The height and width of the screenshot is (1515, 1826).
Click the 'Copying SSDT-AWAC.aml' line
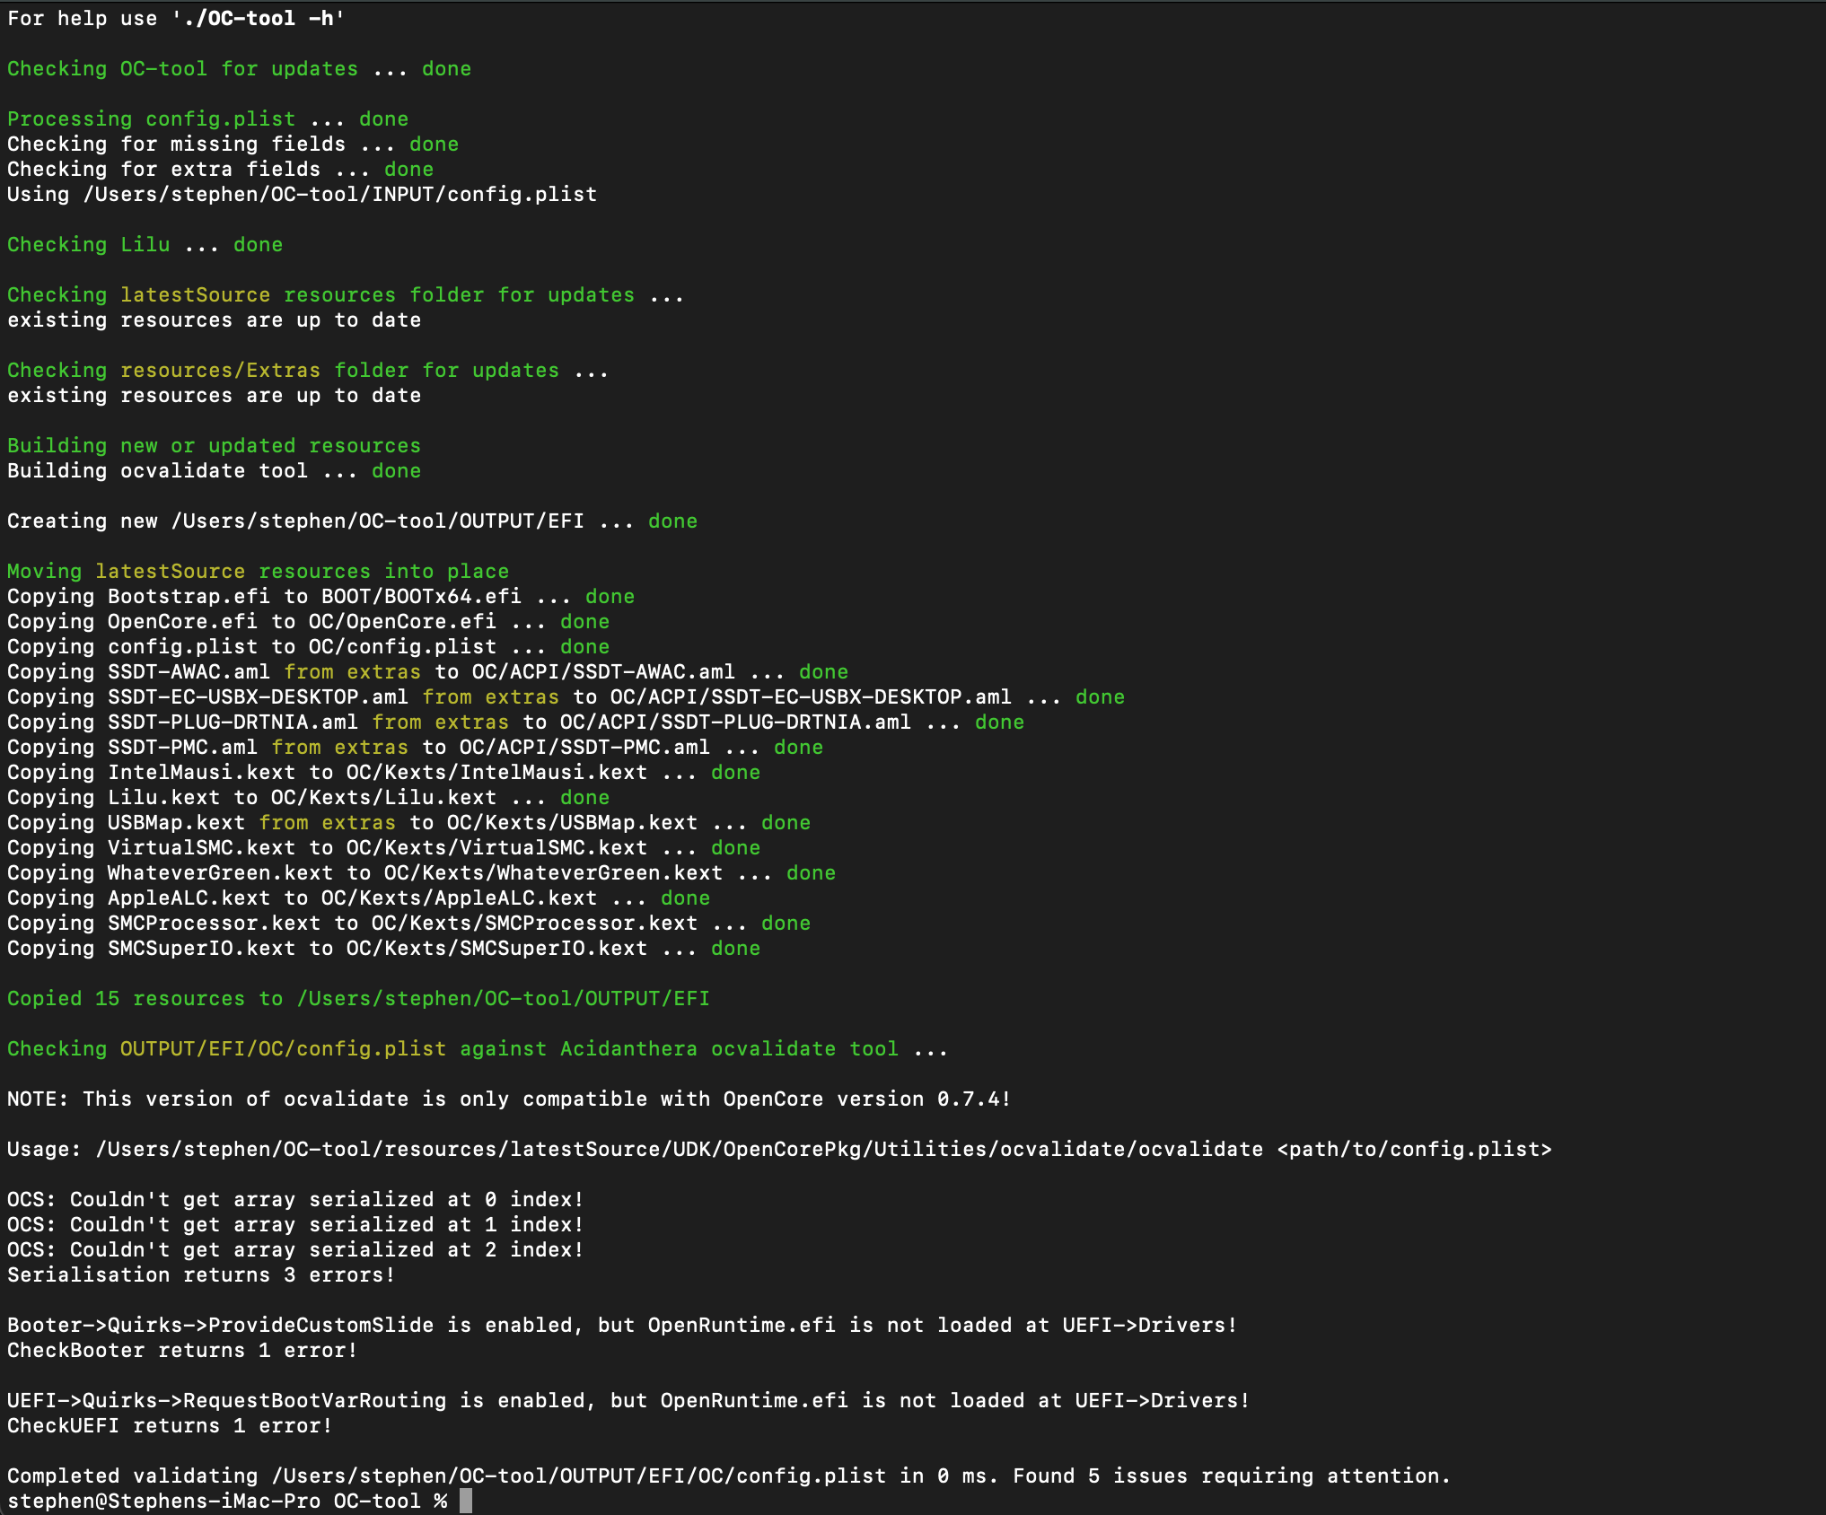[427, 671]
